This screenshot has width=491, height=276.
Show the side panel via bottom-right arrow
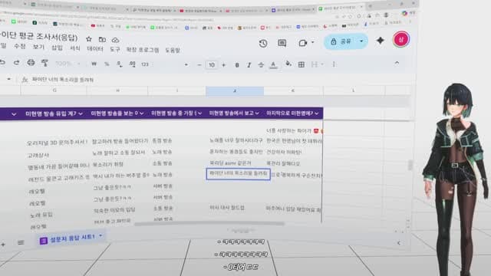click(399, 243)
